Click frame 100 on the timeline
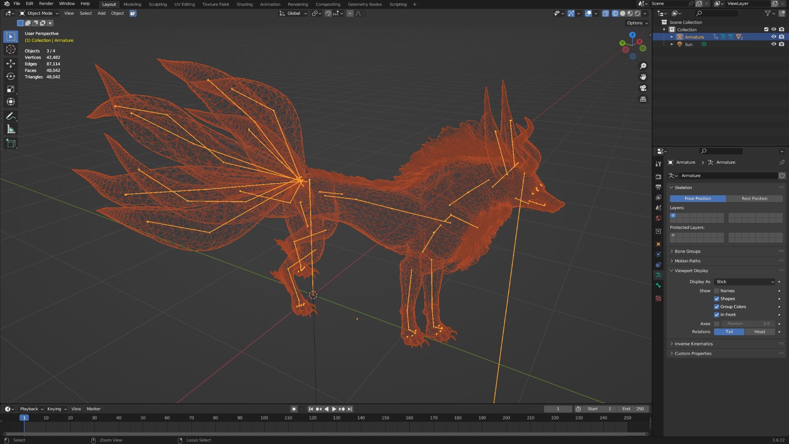This screenshot has width=789, height=444. click(264, 418)
